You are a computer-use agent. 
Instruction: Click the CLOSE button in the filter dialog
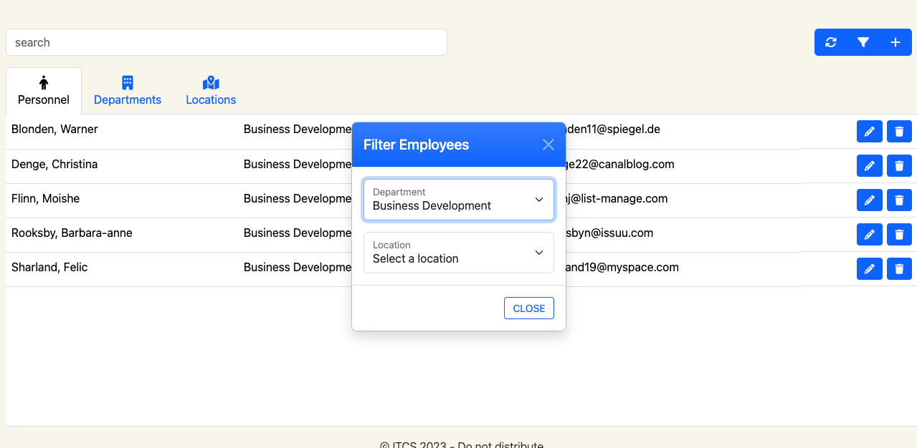tap(528, 308)
